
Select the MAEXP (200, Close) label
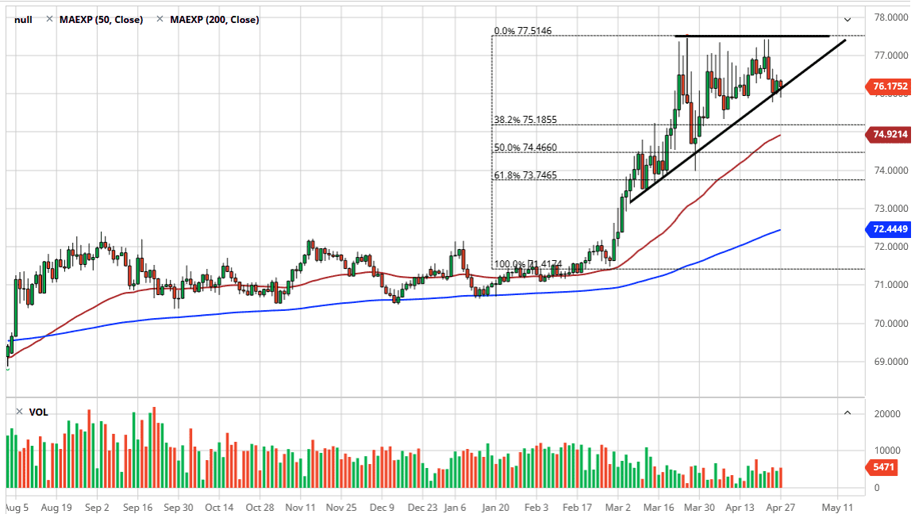pyautogui.click(x=213, y=20)
